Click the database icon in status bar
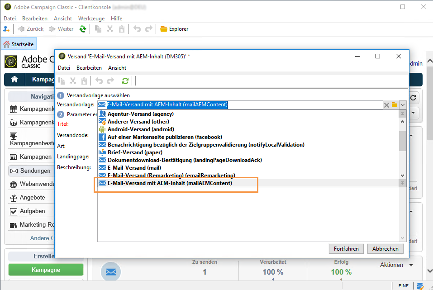Screen dimensions: 433x290 click(x=420, y=286)
